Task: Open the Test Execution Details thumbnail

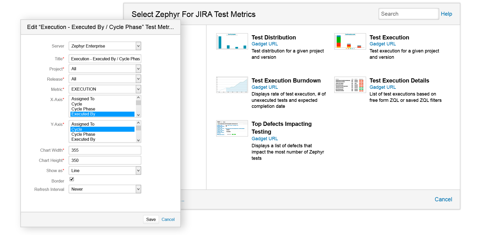Action: tap(350, 85)
